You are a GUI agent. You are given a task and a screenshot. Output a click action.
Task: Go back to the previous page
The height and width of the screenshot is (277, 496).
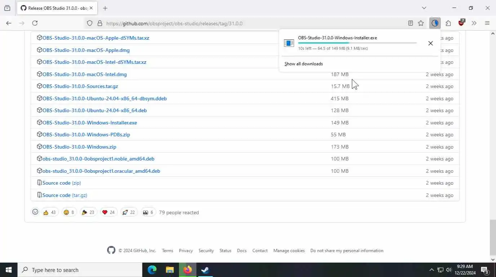point(9,23)
